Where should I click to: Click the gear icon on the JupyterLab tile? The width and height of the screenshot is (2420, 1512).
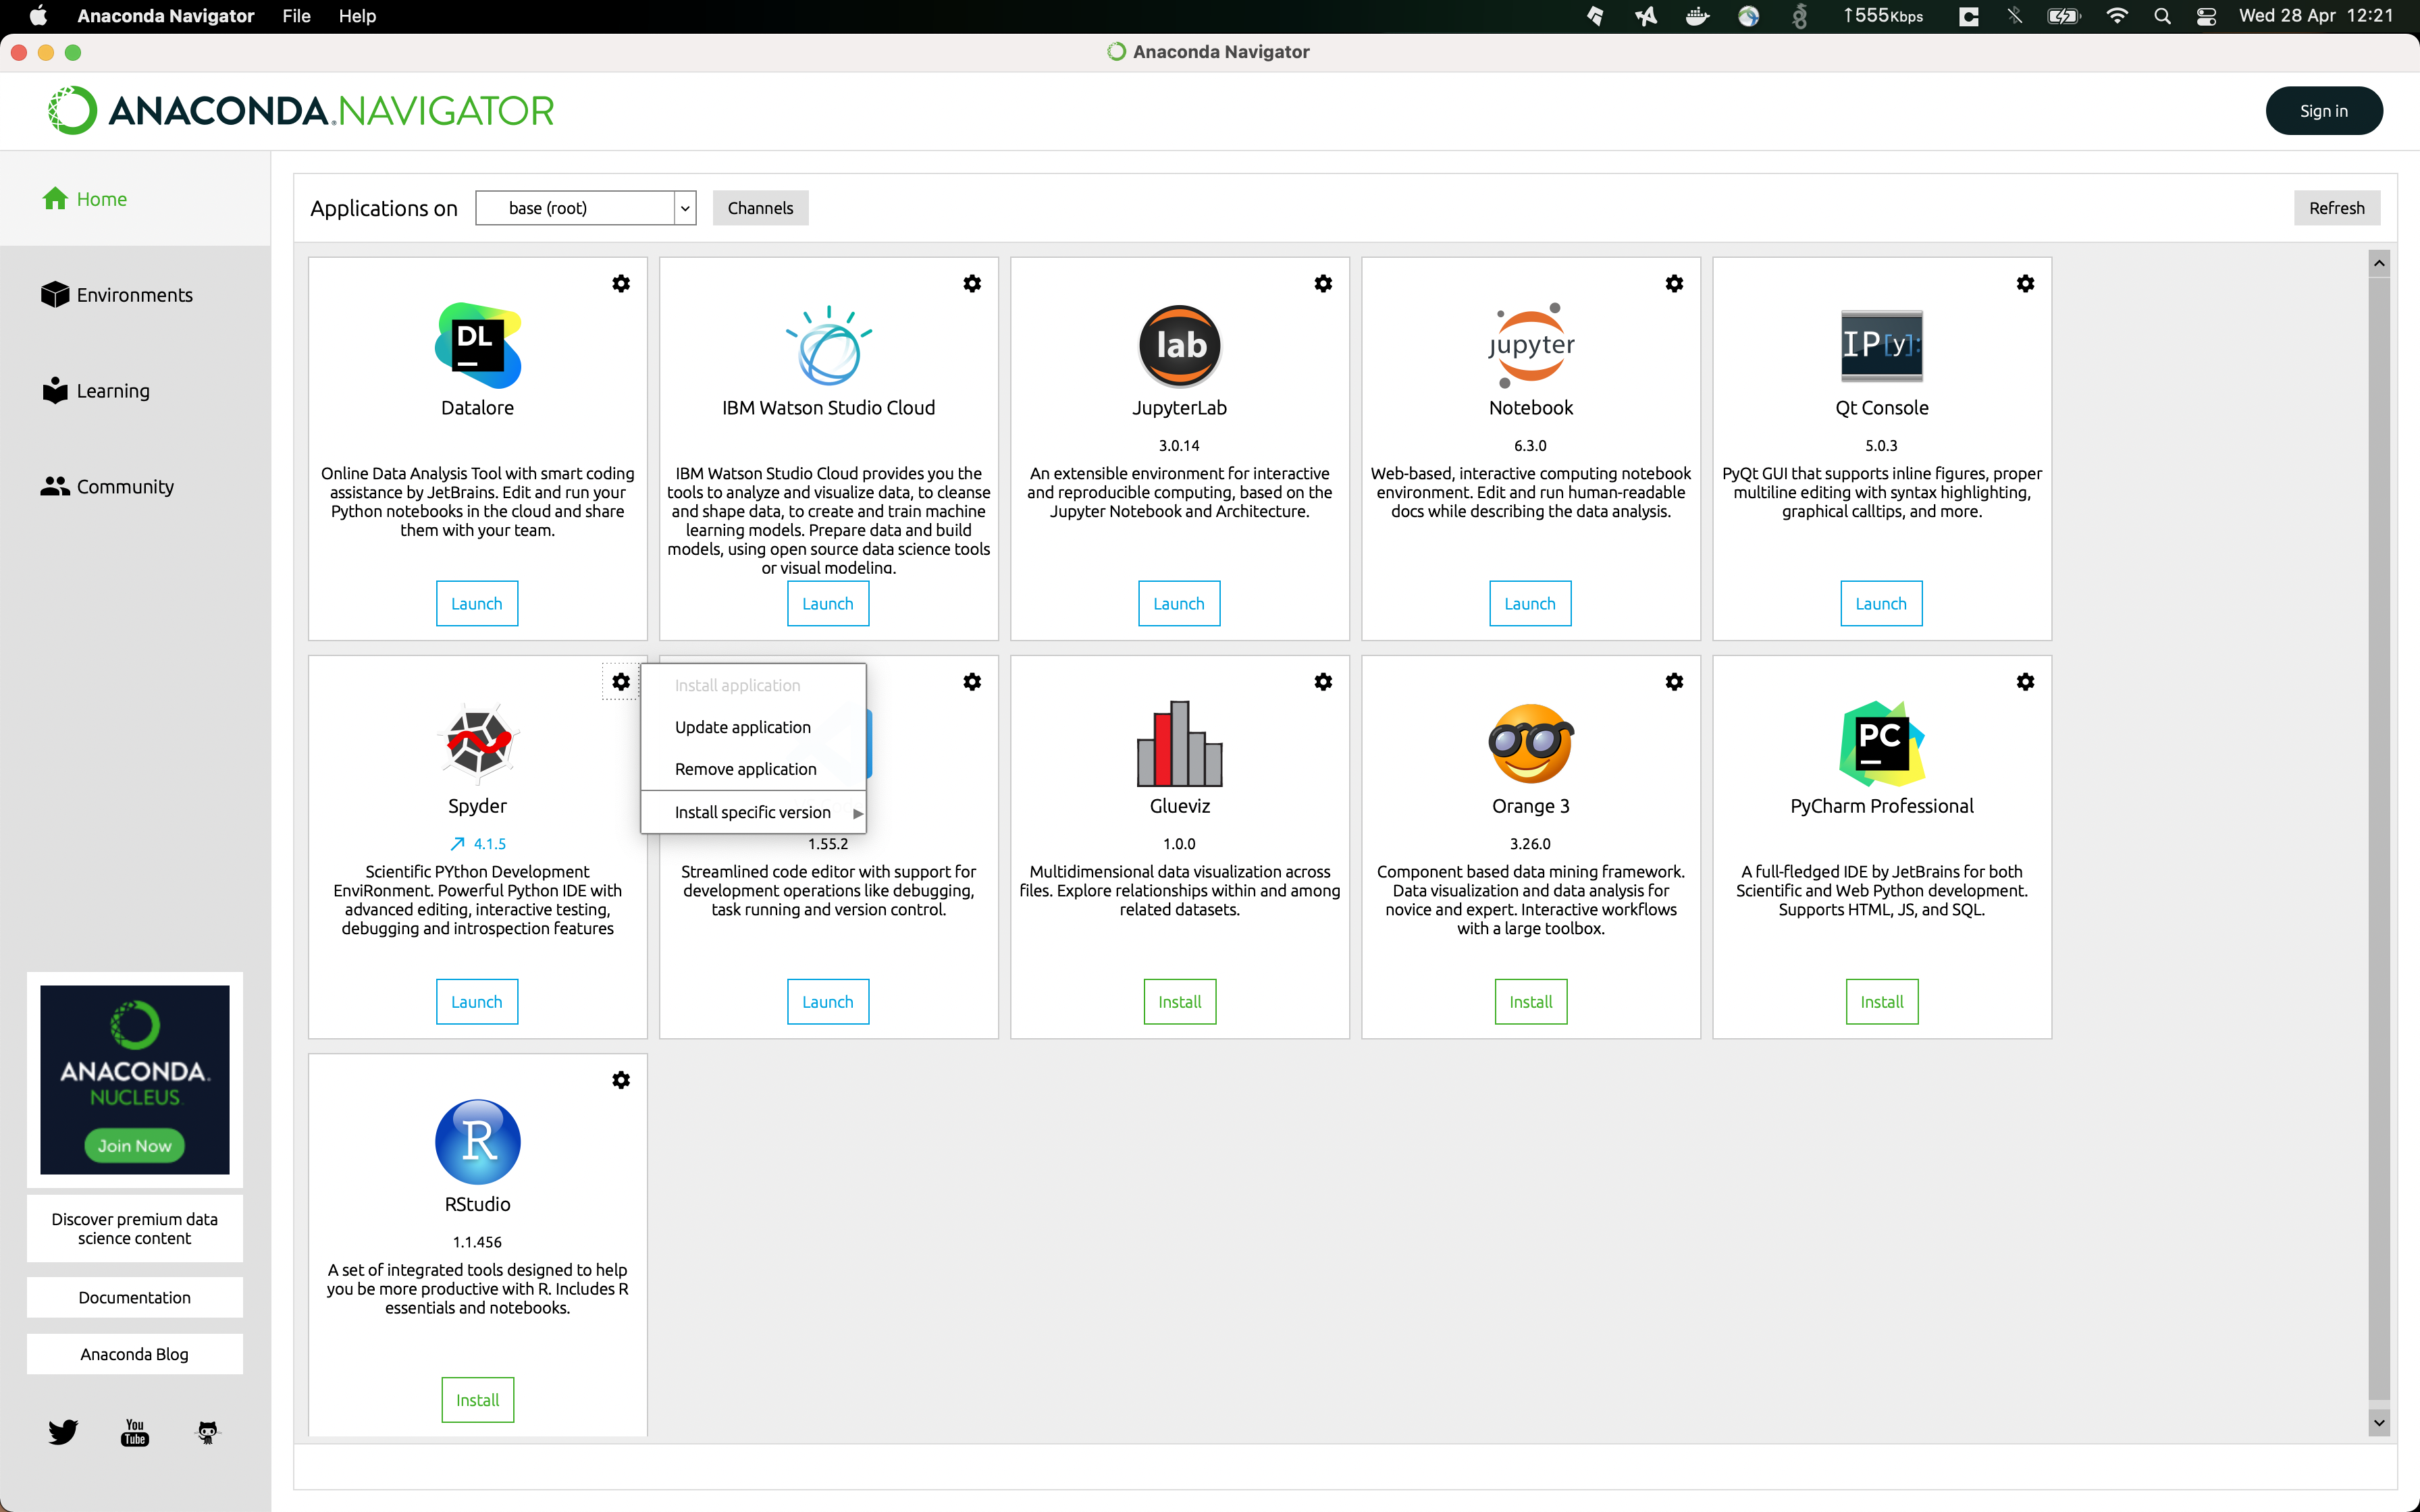pyautogui.click(x=1323, y=284)
